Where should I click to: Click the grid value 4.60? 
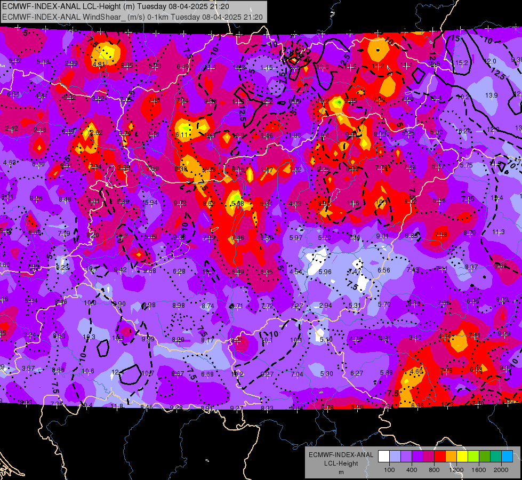click(416, 371)
